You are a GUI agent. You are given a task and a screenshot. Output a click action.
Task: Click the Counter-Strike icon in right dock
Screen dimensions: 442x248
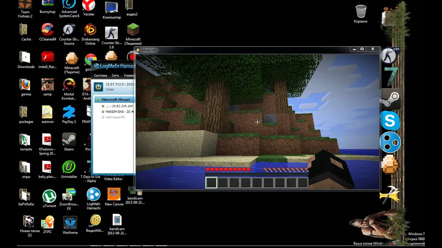[391, 56]
